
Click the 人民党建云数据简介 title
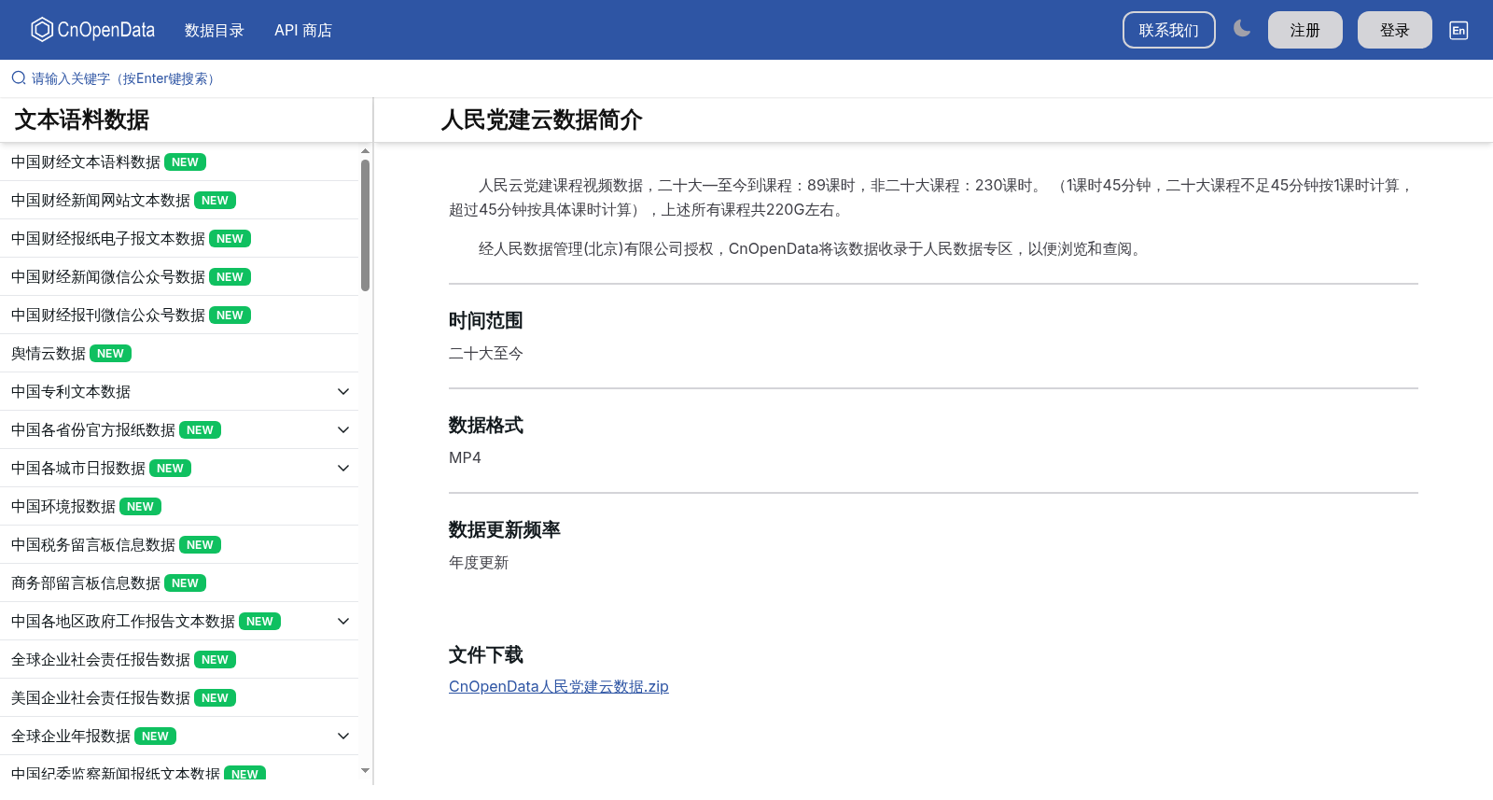click(x=541, y=119)
